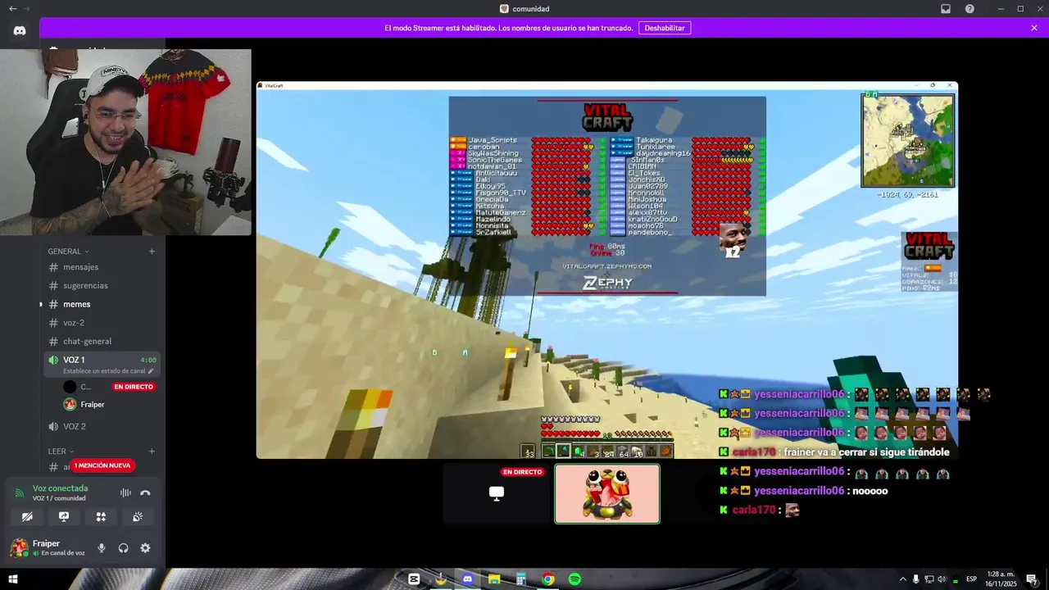Open Spotify from the taskbar
Screen dimensions: 1049x590
574,579
